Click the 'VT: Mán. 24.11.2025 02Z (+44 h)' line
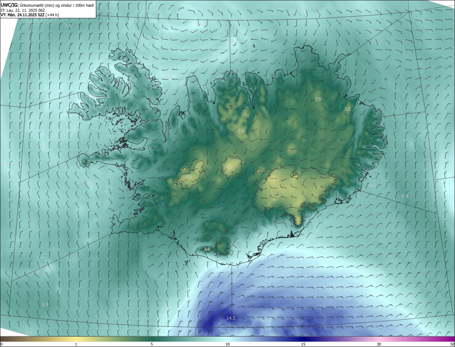The height and width of the screenshot is (347, 455). (x=30, y=15)
